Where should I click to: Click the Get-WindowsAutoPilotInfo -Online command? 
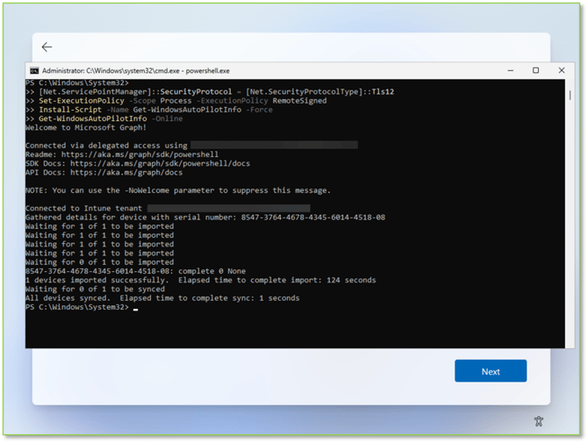coord(98,118)
